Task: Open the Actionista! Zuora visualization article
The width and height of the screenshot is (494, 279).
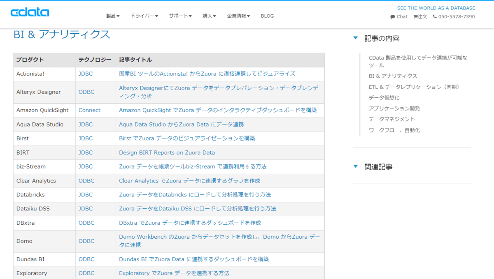Action: pyautogui.click(x=207, y=74)
